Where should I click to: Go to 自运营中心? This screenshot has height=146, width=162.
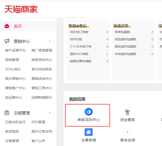pos(14,98)
